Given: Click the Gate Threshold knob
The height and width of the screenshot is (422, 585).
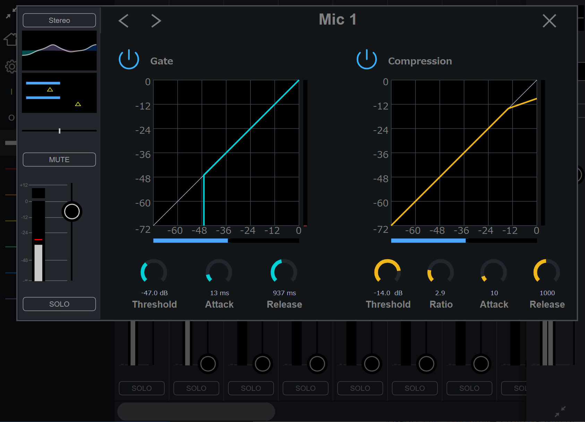Looking at the screenshot, I should (154, 272).
